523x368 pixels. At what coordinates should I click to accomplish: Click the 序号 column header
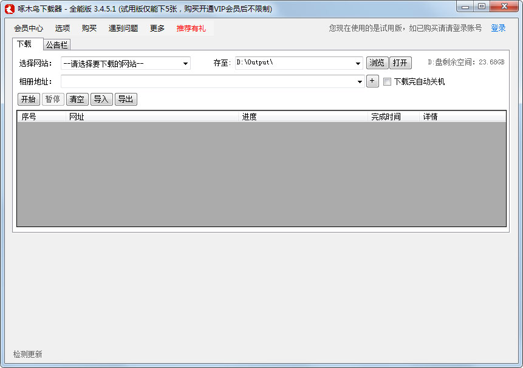coord(41,117)
